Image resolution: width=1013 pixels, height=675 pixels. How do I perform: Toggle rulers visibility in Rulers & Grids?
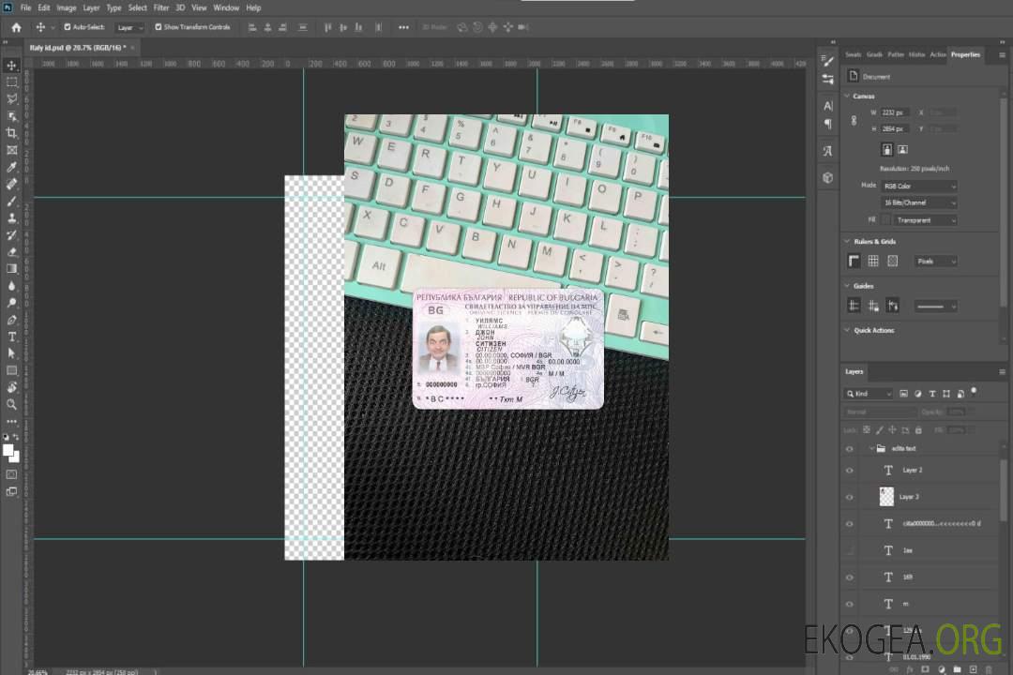[x=854, y=261]
